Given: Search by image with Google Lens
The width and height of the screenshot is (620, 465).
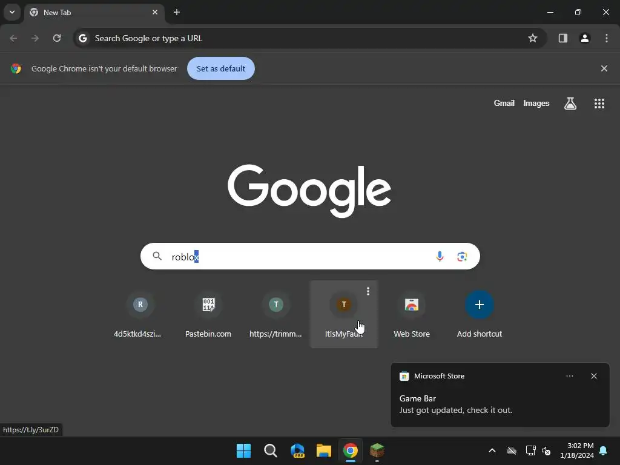Looking at the screenshot, I should [462, 257].
